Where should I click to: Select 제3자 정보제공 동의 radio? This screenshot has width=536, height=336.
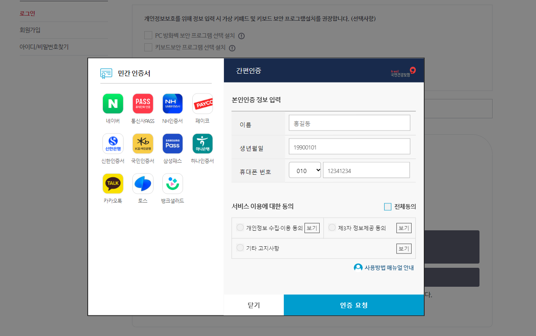[332, 227]
